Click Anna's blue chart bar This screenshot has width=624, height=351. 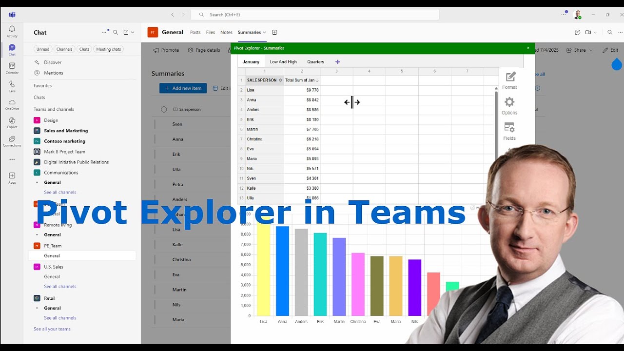coord(283,271)
